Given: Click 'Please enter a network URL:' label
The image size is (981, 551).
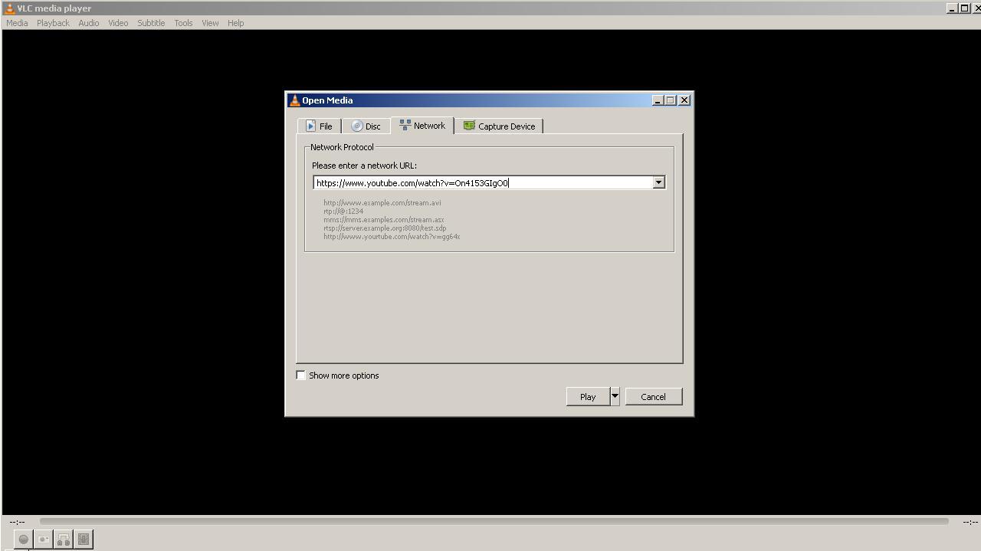Looking at the screenshot, I should (x=364, y=166).
